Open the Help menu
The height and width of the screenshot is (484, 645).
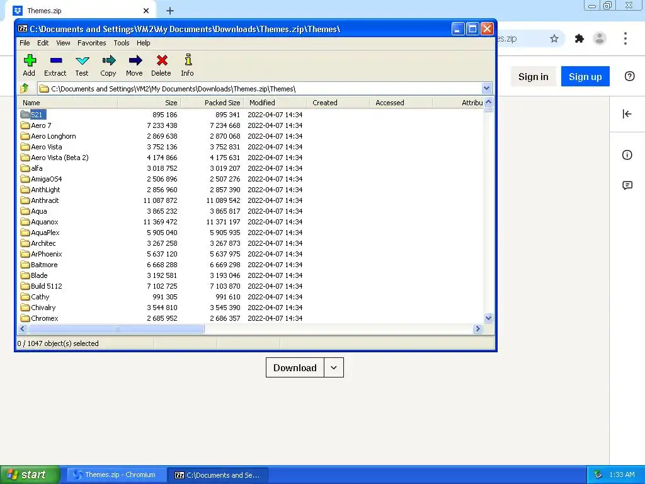click(143, 43)
